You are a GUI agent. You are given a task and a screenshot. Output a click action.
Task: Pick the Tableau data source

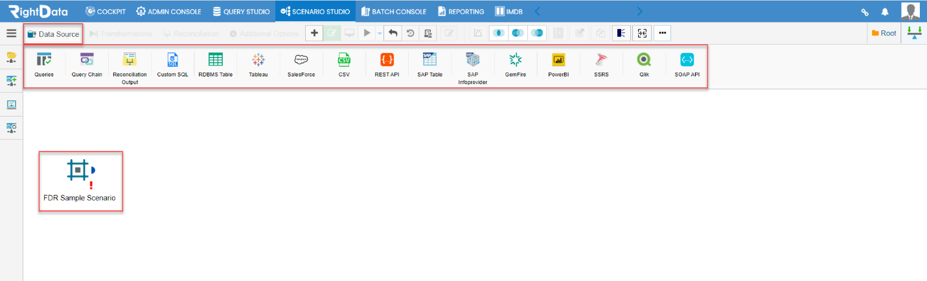pyautogui.click(x=258, y=65)
